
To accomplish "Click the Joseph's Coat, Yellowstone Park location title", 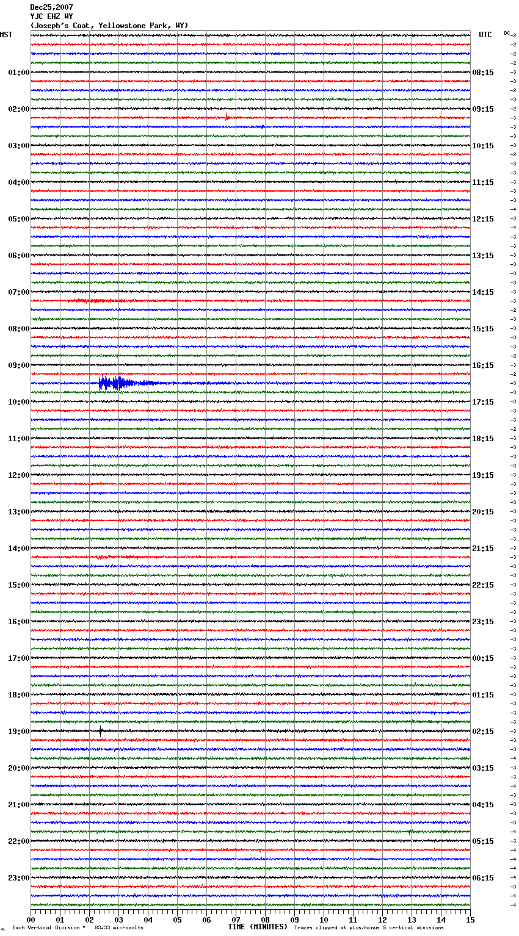I will tap(109, 26).
